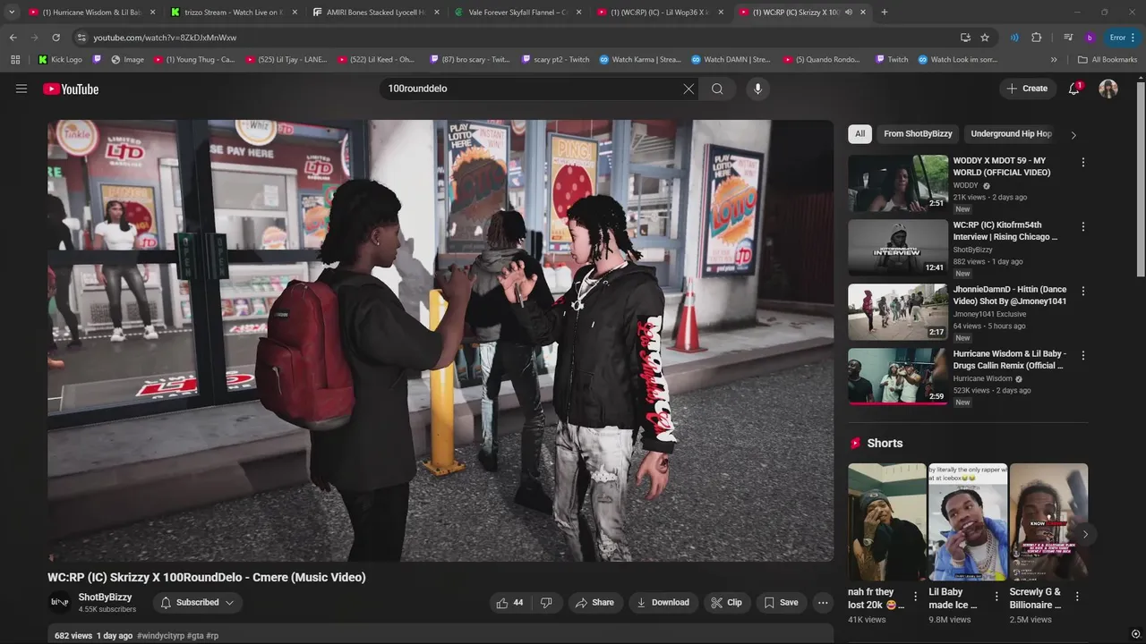
Task: Clear the 100rounddelo search text
Action: coord(688,89)
